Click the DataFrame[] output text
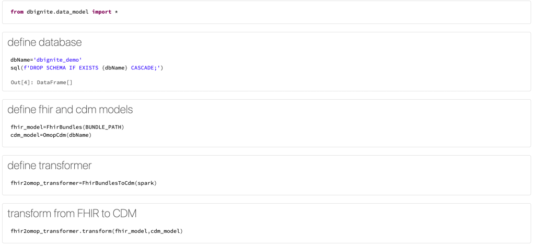The image size is (534, 246). tap(54, 83)
